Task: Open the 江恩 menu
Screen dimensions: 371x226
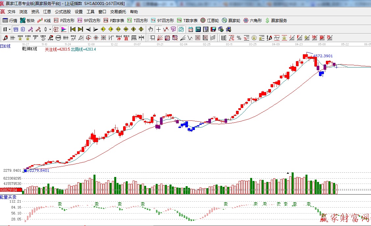Action: click(47, 12)
